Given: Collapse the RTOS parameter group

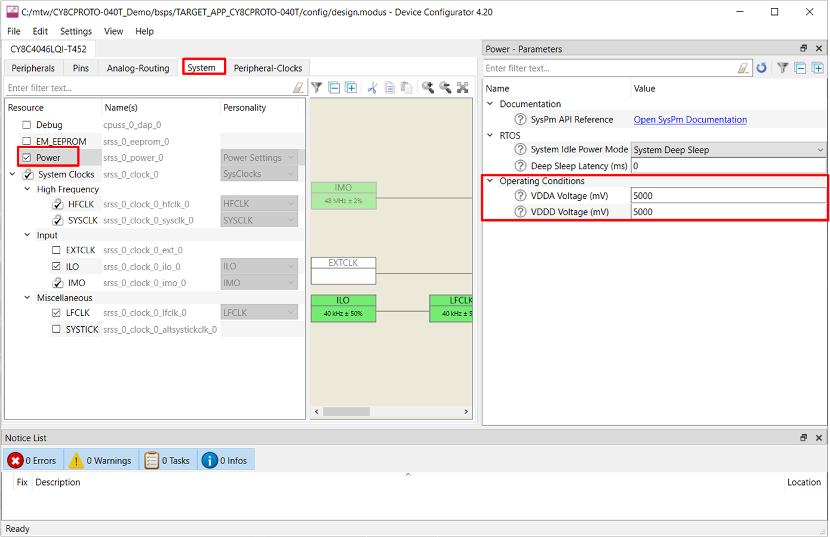Looking at the screenshot, I should point(490,135).
